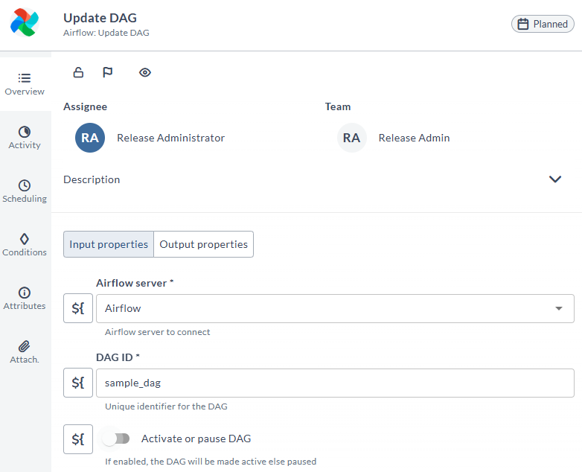
Task: Toggle the eye watch icon
Action: tap(145, 72)
